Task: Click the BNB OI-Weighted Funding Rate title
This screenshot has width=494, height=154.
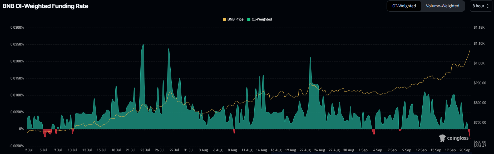Action: coord(45,6)
